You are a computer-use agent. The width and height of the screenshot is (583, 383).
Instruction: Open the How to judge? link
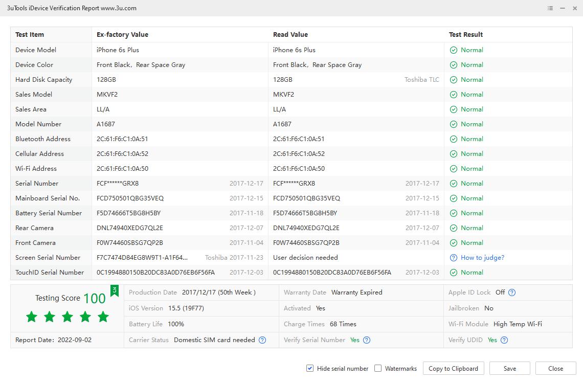click(x=482, y=258)
